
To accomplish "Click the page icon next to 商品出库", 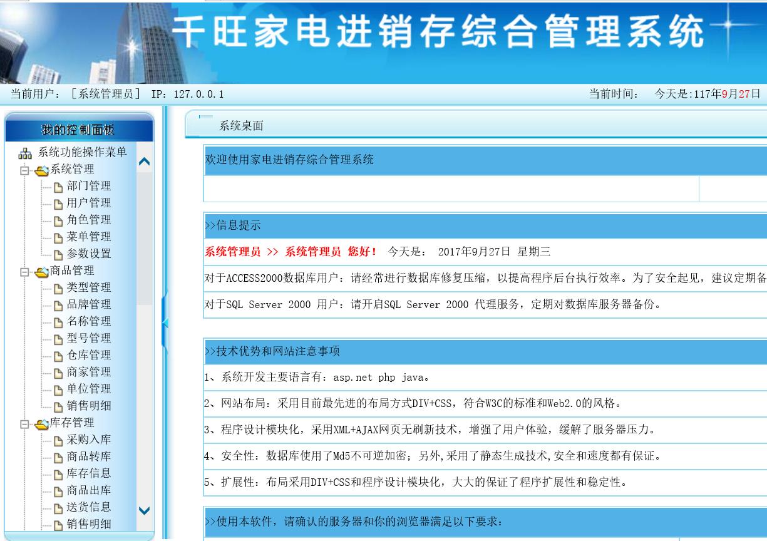I will pos(58,491).
